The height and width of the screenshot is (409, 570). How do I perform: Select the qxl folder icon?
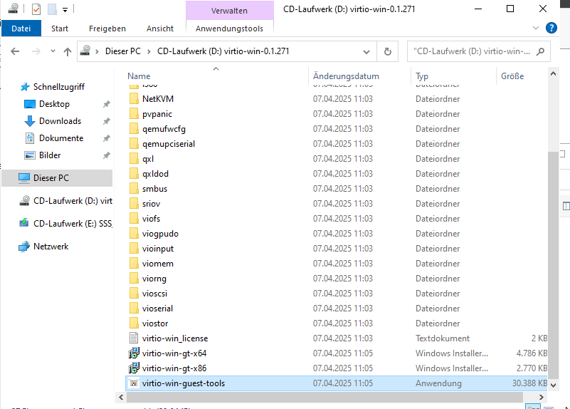coord(134,159)
